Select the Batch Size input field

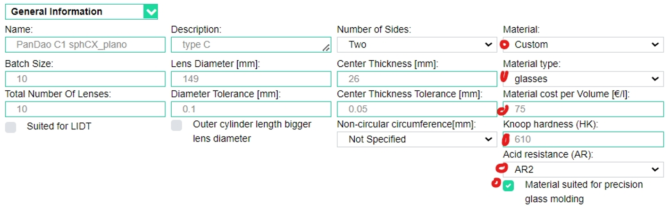point(85,79)
